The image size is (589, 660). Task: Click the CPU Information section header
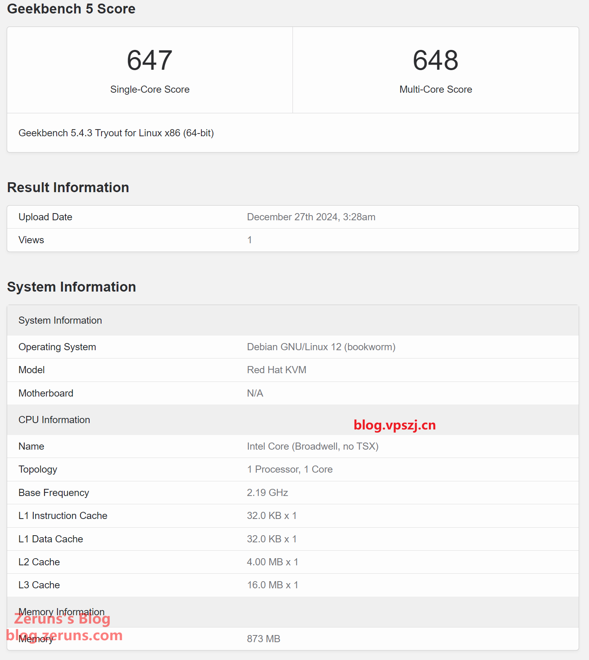54,420
